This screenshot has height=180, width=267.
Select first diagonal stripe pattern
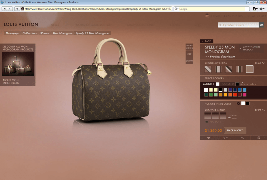click(208, 69)
